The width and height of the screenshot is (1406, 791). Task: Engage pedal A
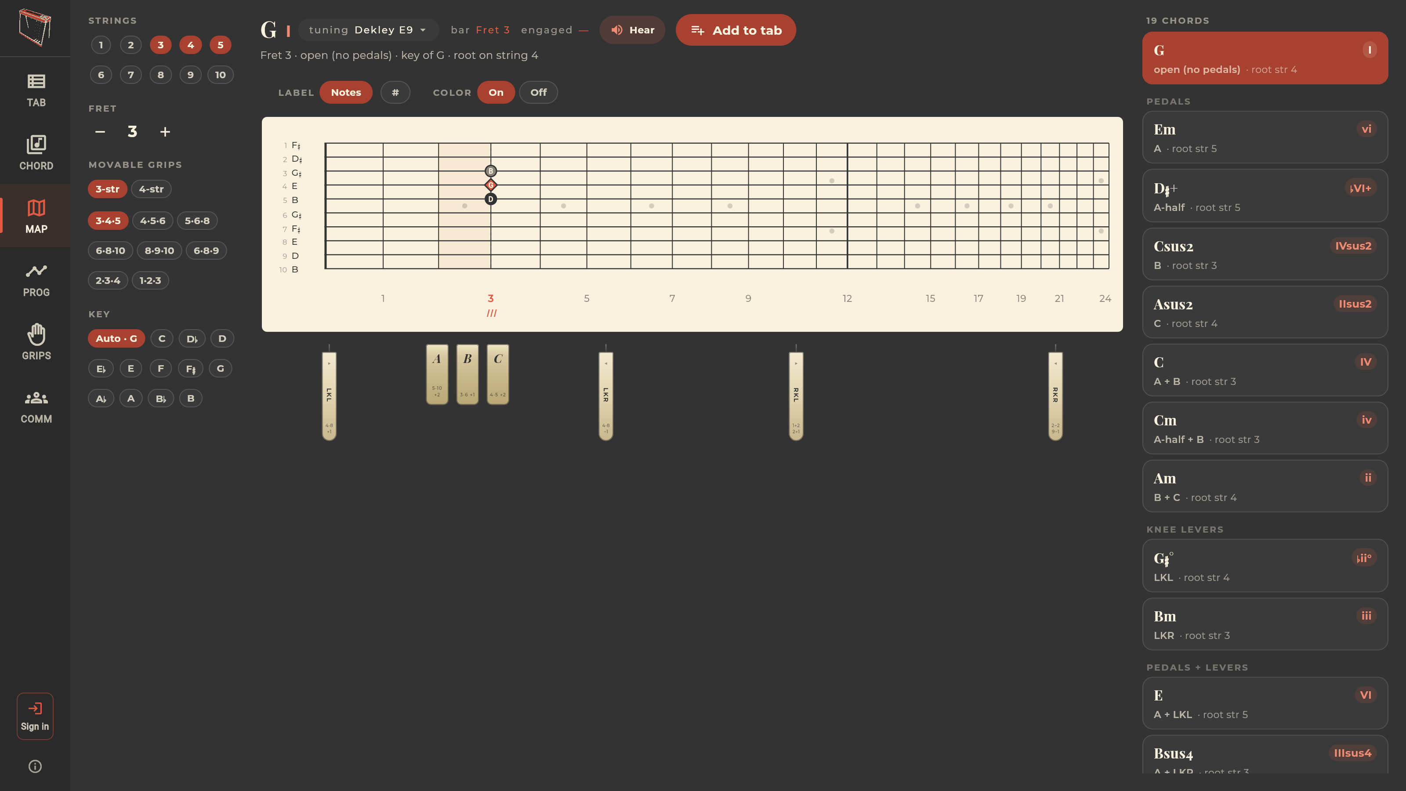click(437, 374)
